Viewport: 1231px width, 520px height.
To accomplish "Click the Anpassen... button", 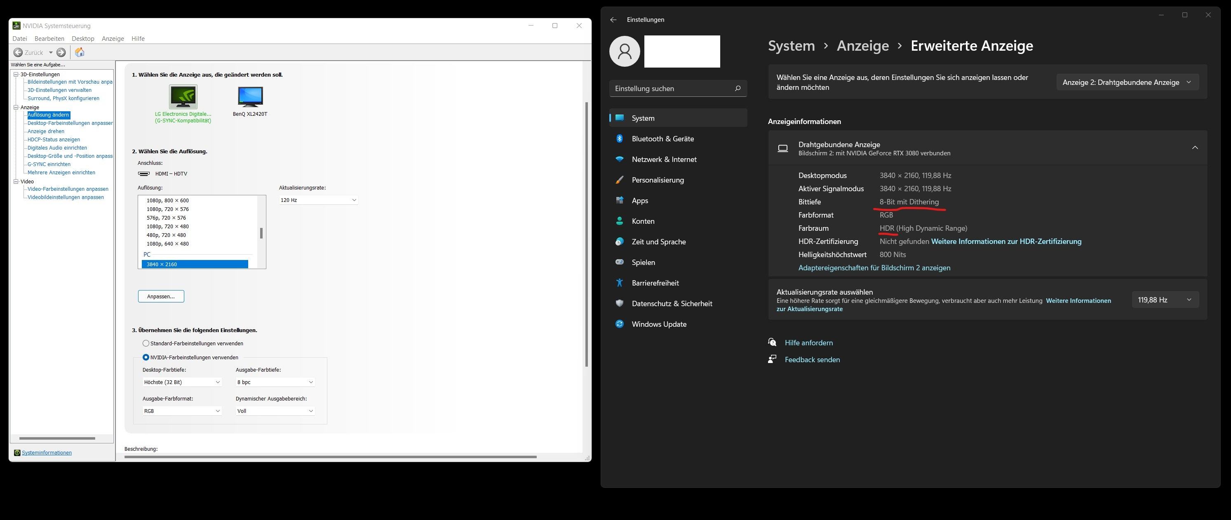I will pyautogui.click(x=161, y=297).
